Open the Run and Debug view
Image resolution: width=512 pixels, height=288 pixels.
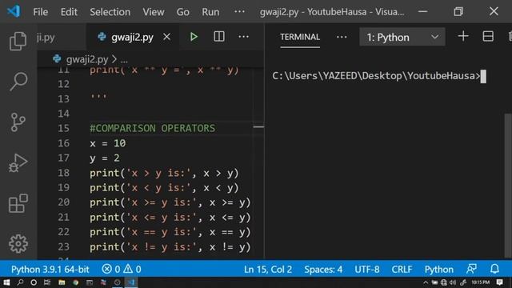tap(18, 162)
